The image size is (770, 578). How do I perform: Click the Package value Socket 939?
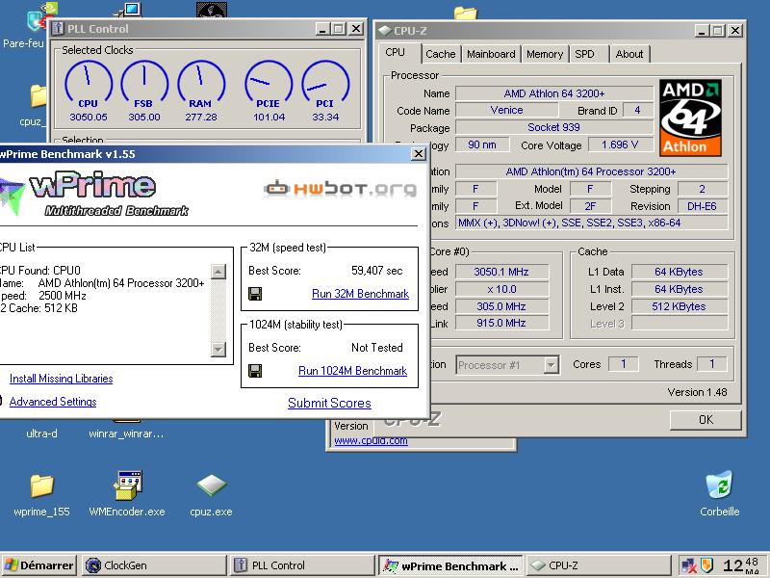[554, 127]
